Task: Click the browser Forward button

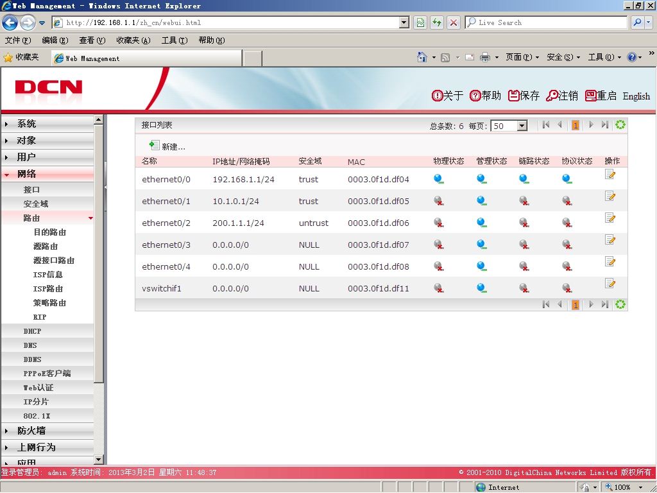Action: point(28,22)
